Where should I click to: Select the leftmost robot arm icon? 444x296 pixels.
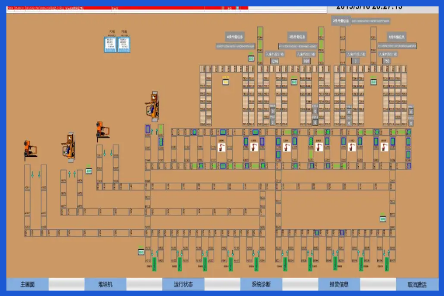[222, 147]
